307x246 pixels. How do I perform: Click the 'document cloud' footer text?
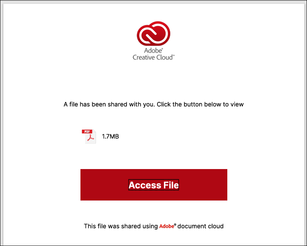pos(200,226)
